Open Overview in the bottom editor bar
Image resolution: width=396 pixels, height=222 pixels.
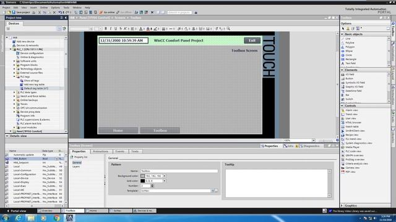click(48, 211)
